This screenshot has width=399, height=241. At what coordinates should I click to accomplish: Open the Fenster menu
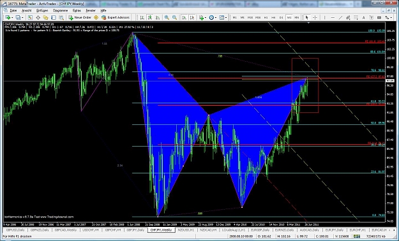[91, 10]
